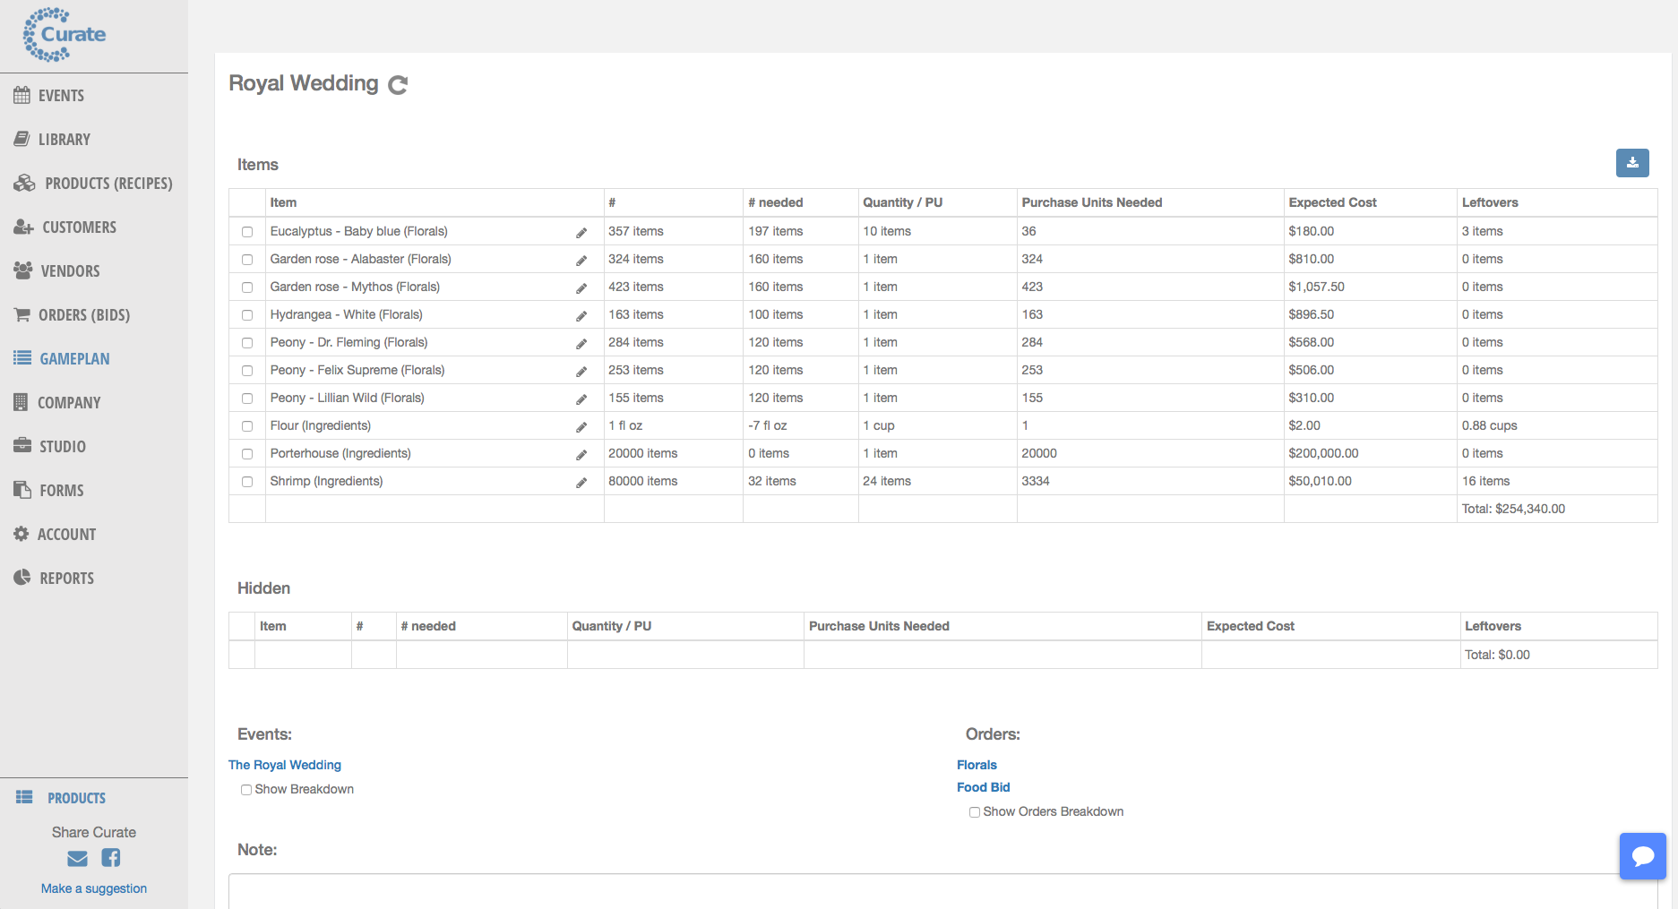Open the chat bubble widget
The height and width of the screenshot is (909, 1678).
[1642, 856]
